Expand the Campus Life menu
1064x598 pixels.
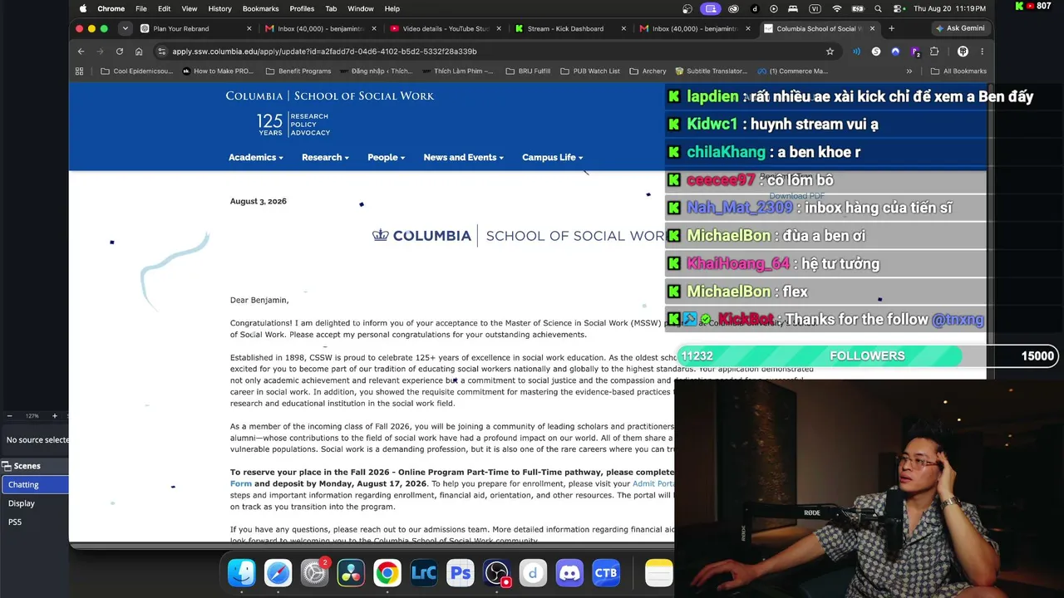click(553, 157)
